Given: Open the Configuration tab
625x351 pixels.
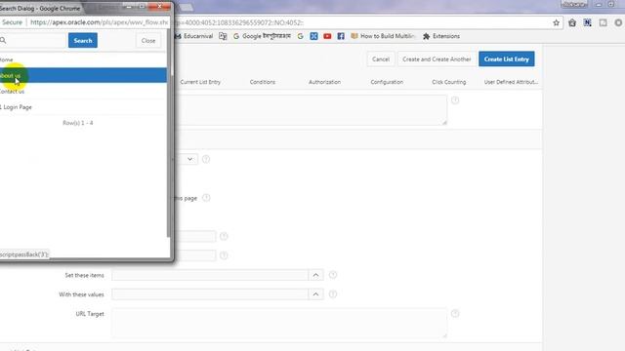Looking at the screenshot, I should [387, 82].
